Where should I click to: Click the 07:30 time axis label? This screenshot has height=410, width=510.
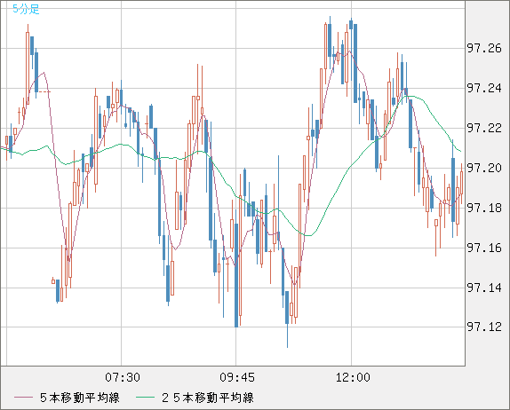point(123,377)
